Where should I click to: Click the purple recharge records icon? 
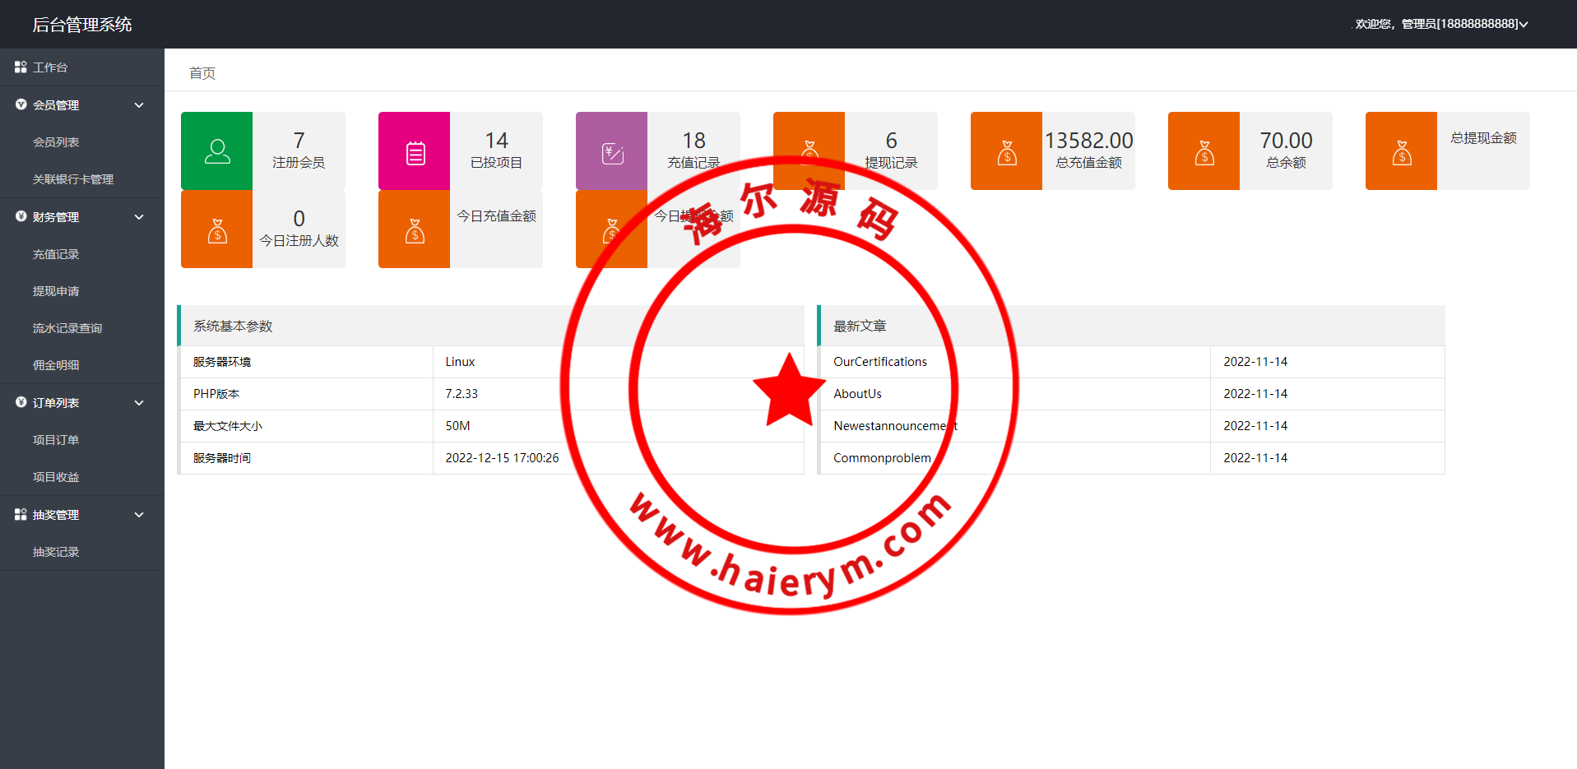612,151
